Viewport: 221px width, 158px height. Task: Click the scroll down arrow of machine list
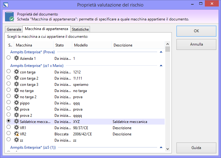click(168, 149)
